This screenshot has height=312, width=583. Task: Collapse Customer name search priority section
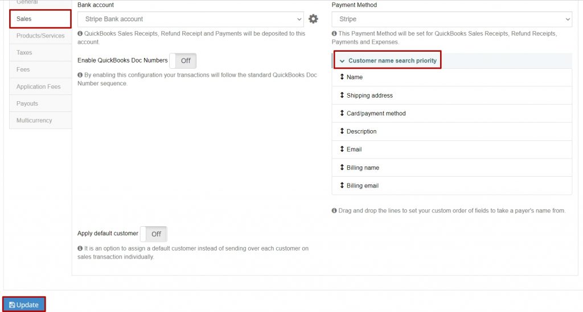[x=387, y=60]
